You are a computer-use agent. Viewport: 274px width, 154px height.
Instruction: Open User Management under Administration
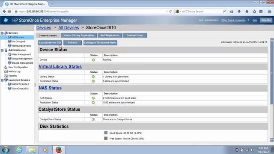click(x=21, y=54)
